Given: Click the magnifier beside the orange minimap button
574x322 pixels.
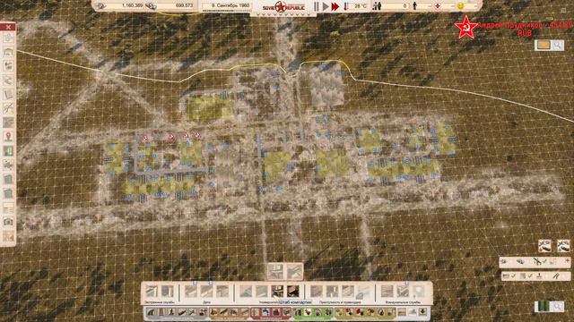Looking at the screenshot, I should (x=557, y=45).
